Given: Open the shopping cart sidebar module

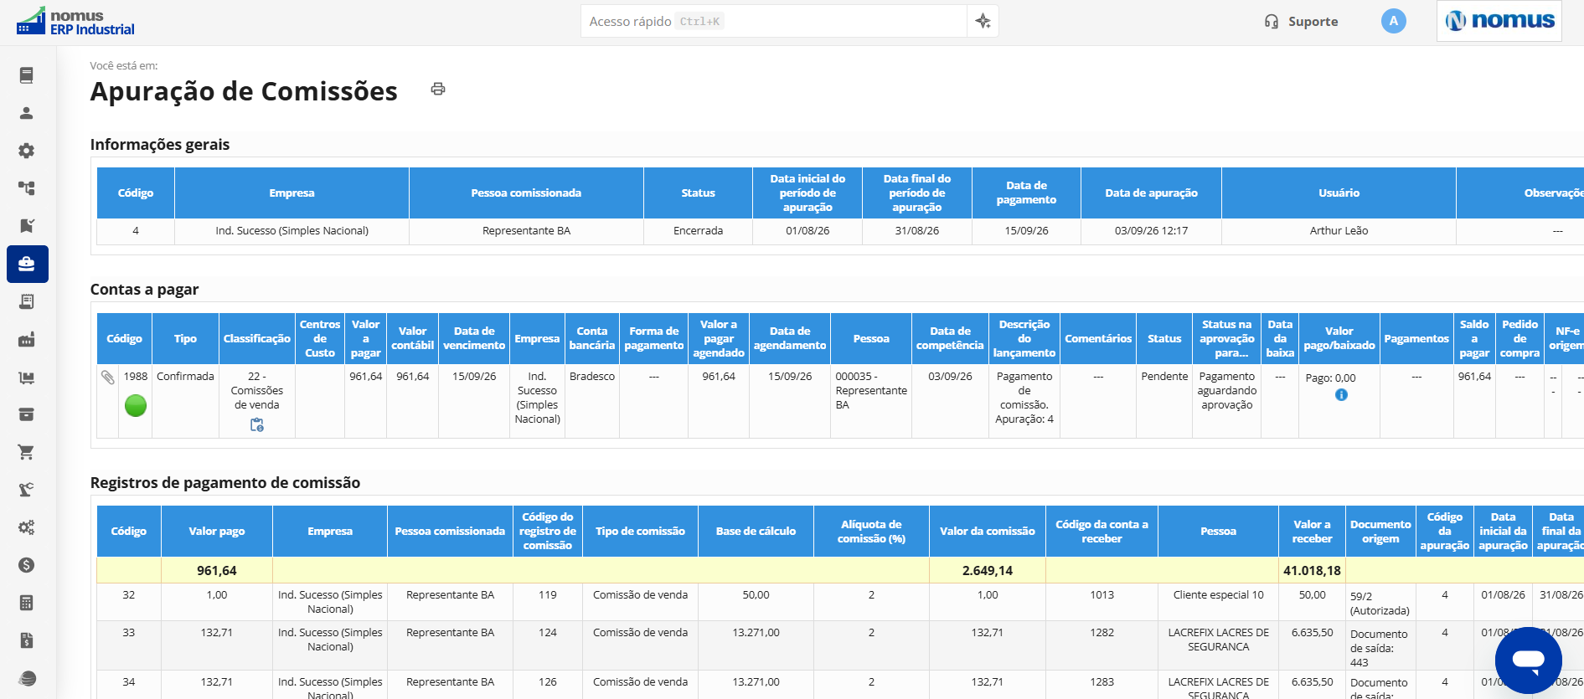Looking at the screenshot, I should tap(27, 452).
